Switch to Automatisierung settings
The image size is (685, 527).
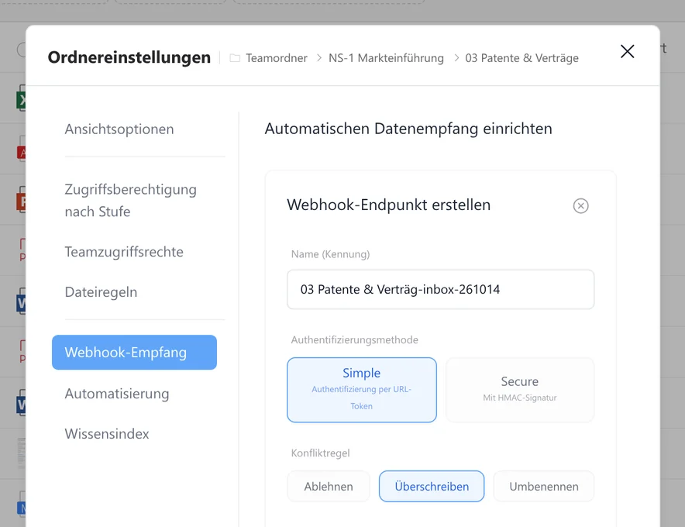pyautogui.click(x=117, y=393)
